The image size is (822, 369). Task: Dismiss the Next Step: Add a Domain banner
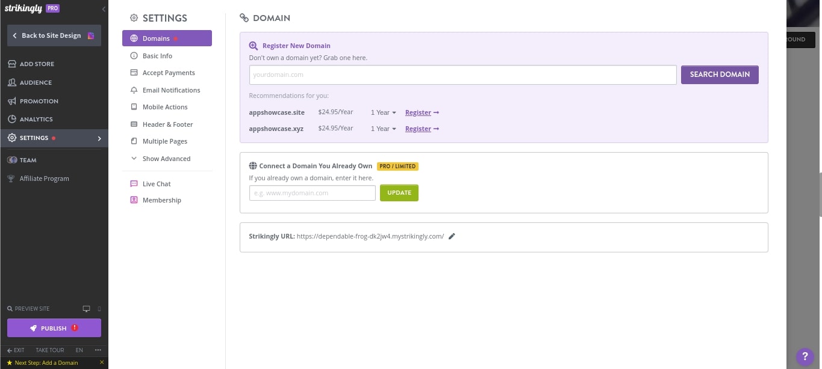tap(102, 362)
